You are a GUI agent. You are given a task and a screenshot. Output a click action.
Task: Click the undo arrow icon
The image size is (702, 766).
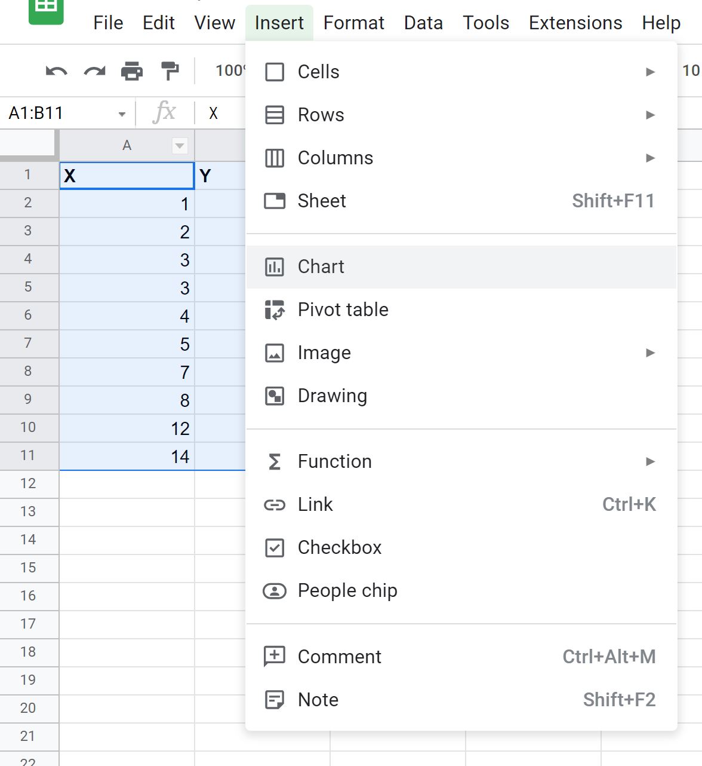tap(57, 72)
